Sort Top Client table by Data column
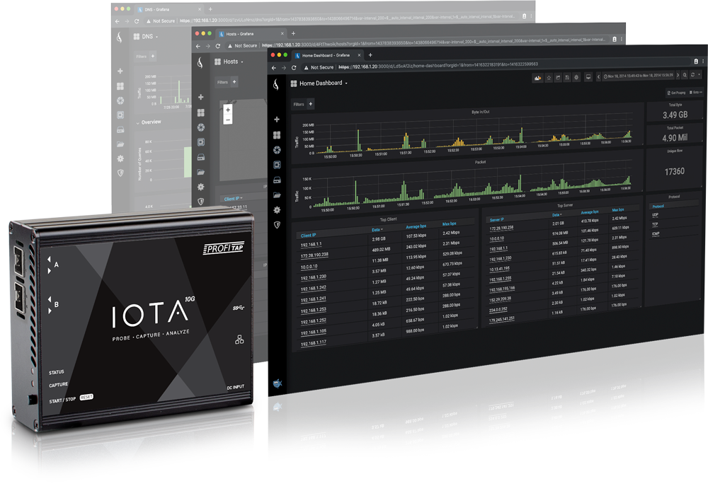The height and width of the screenshot is (486, 708). 377,230
